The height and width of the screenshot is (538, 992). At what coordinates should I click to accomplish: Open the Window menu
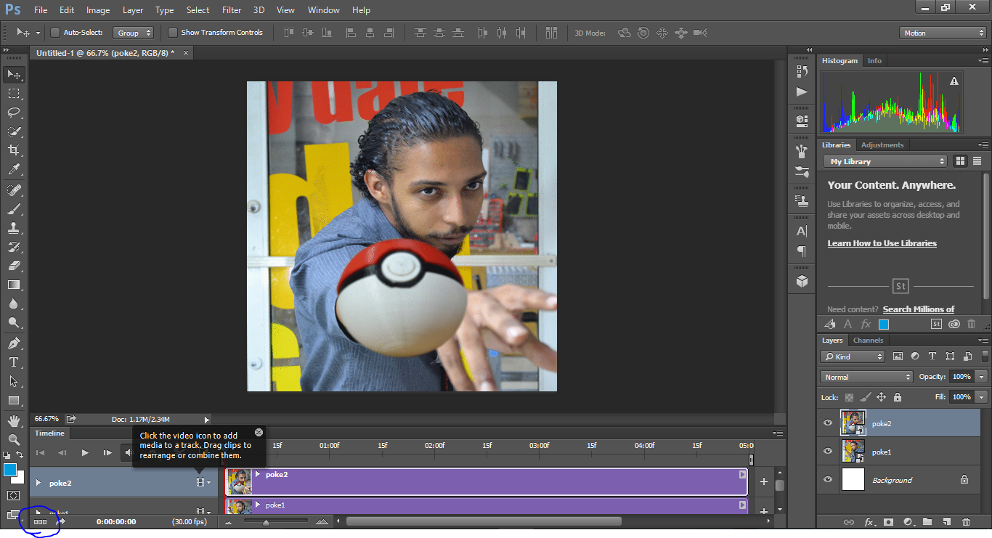pos(323,10)
